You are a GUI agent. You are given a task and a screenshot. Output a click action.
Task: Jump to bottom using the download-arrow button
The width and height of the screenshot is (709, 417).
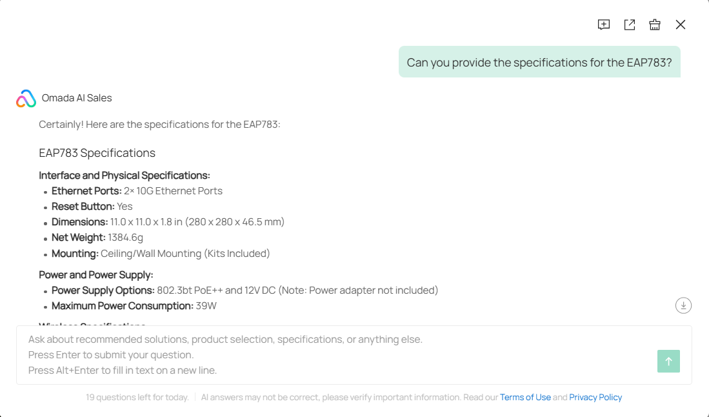click(x=683, y=305)
